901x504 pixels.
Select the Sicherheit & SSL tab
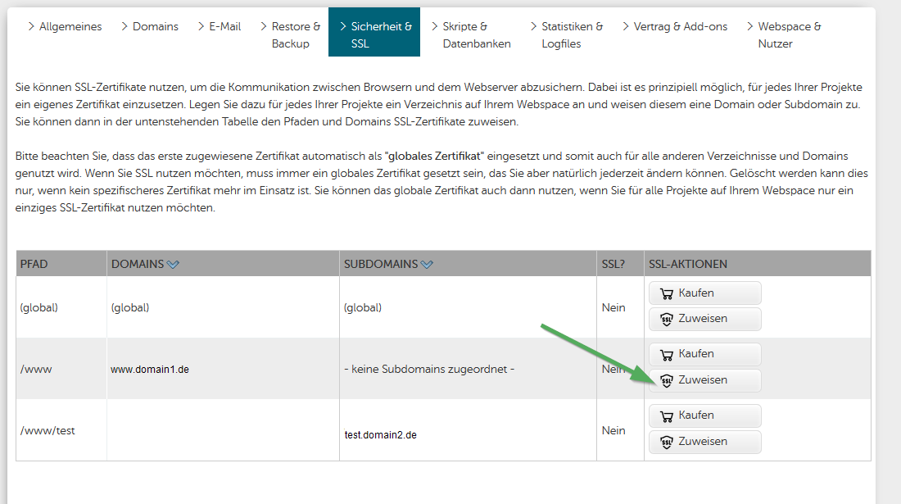coord(374,32)
